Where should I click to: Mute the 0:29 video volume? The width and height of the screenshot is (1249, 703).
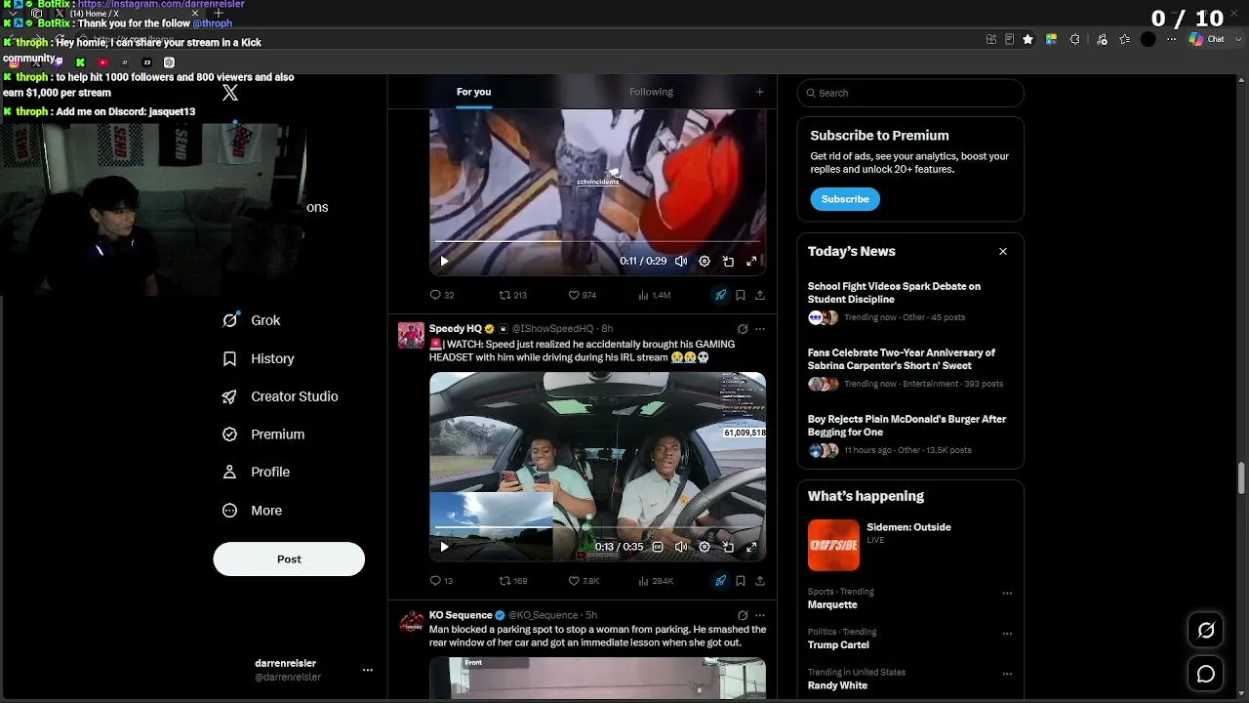[x=681, y=262]
